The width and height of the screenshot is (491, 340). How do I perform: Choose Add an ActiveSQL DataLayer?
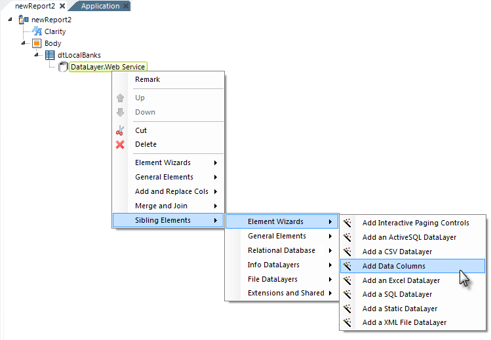click(x=413, y=237)
